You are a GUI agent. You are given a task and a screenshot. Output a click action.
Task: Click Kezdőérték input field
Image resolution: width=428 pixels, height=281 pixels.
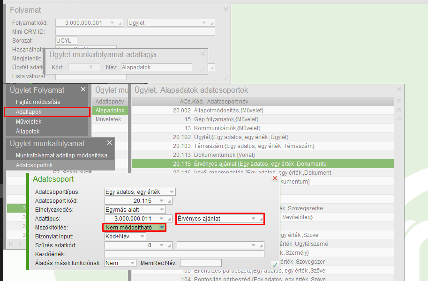(184, 254)
